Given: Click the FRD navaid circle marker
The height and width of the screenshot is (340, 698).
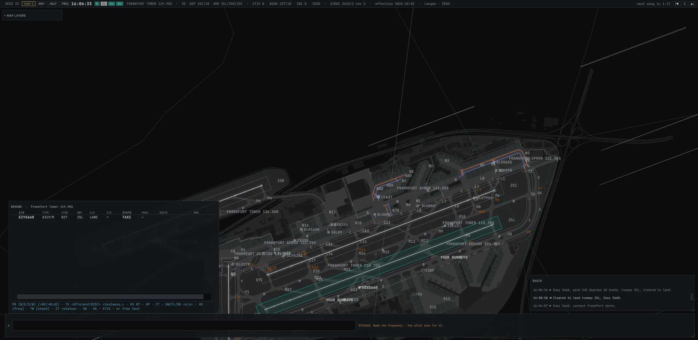Looking at the screenshot, I should pyautogui.click(x=413, y=294).
